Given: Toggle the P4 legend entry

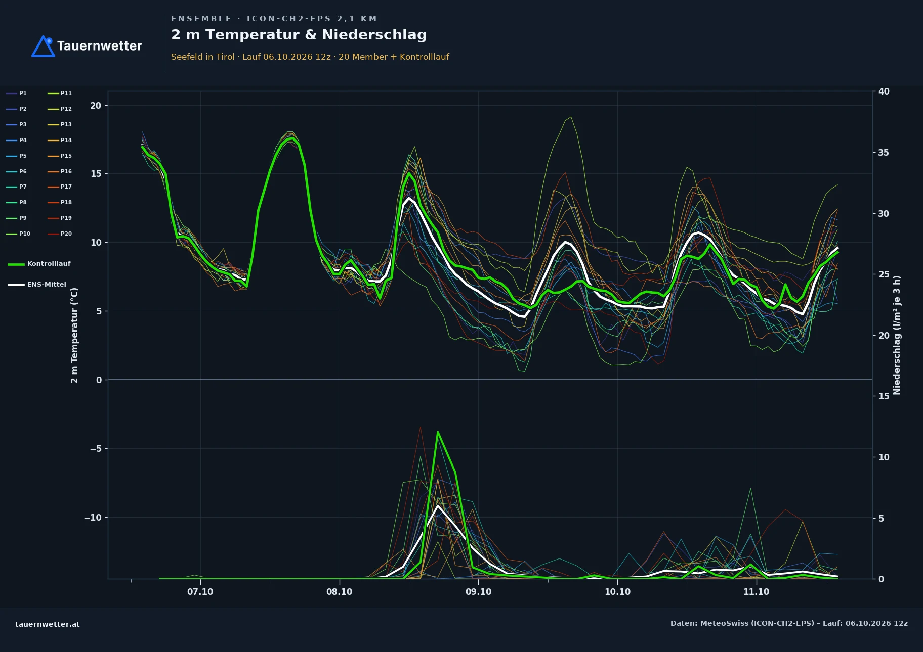Looking at the screenshot, I should coord(16,140).
